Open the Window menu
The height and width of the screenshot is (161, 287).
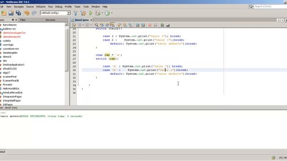[96, 7]
